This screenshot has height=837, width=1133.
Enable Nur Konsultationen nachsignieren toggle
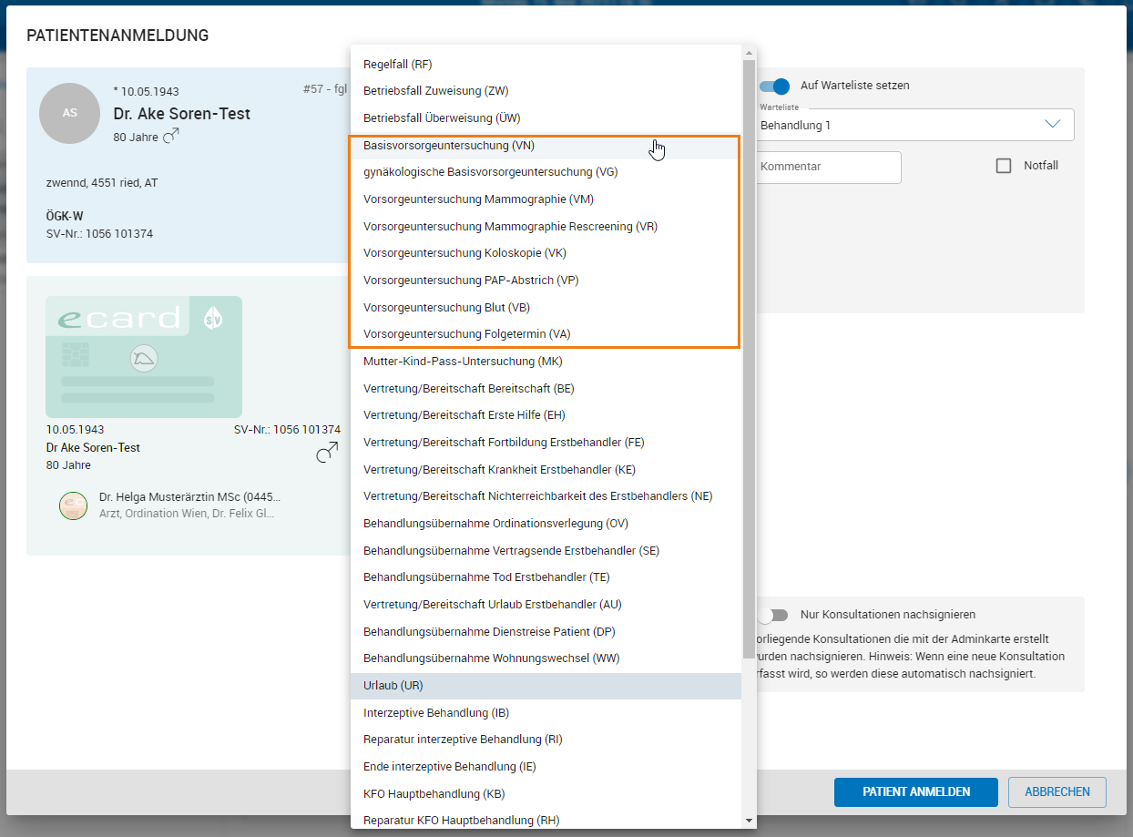(773, 615)
